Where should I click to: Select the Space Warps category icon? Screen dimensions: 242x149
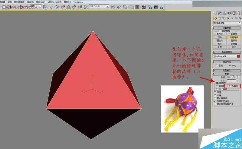pyautogui.click(x=236, y=18)
